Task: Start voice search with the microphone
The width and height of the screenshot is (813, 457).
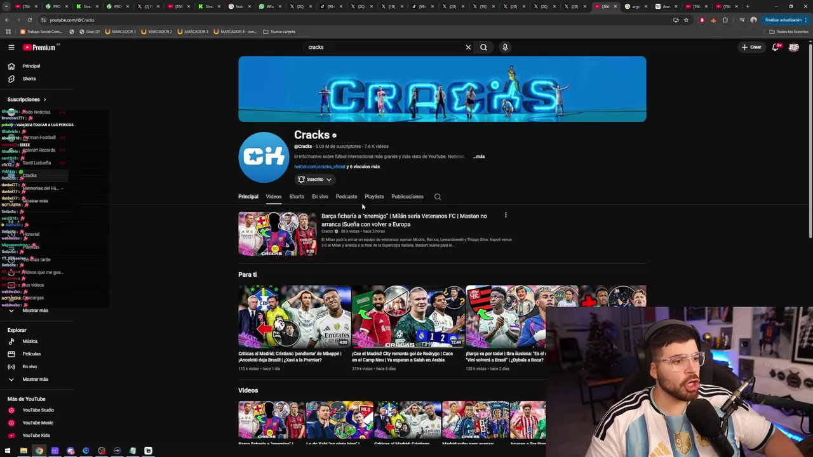Action: tap(505, 47)
